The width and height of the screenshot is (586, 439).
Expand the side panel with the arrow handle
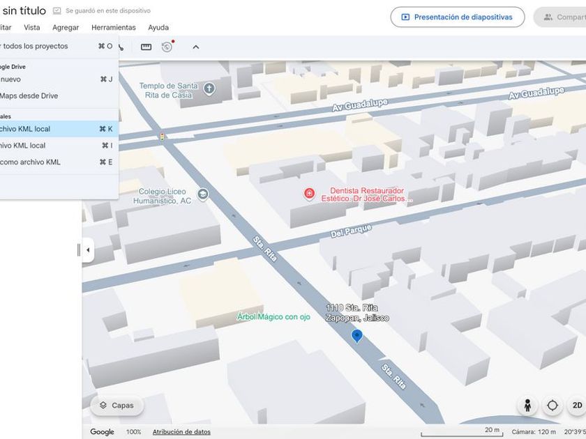coord(88,250)
